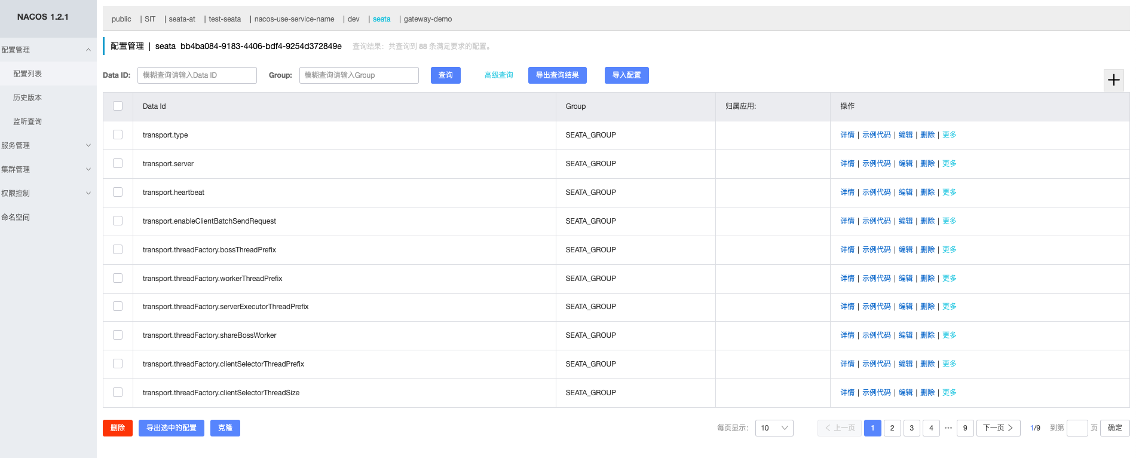1136x458 pixels.
Task: Click the plus icon to add configuration
Action: [1113, 80]
